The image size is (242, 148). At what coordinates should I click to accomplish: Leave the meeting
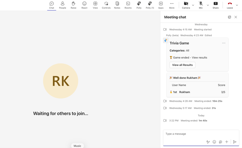(x=229, y=5)
